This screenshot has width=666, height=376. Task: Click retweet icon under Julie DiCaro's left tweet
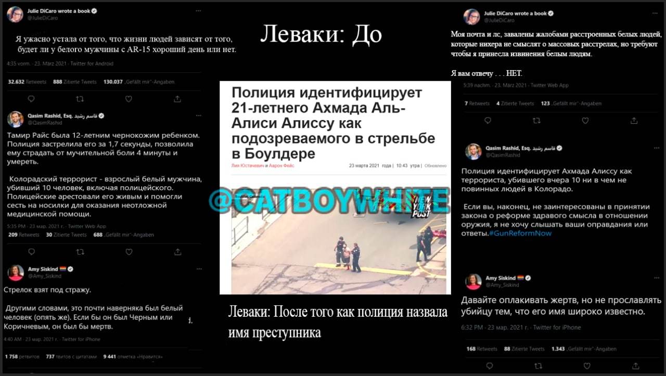tap(80, 99)
